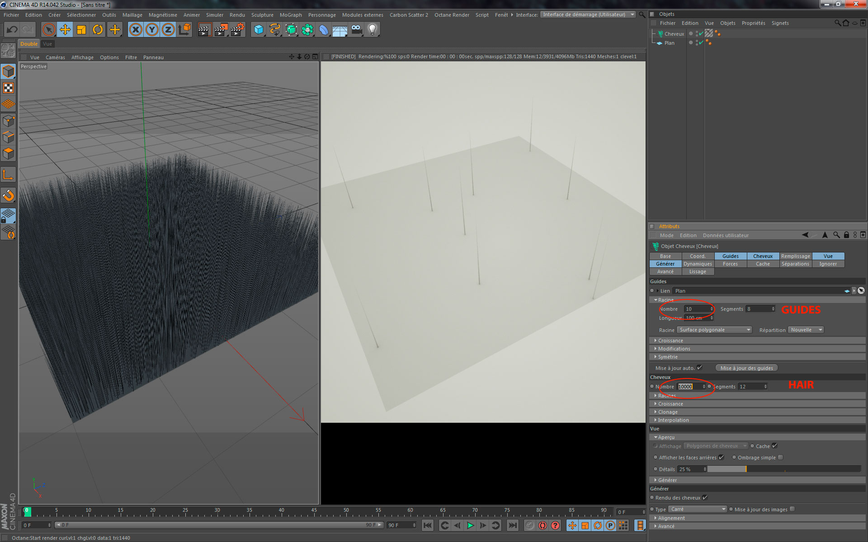Image resolution: width=868 pixels, height=542 pixels.
Task: Play the animation forward
Action: point(470,525)
